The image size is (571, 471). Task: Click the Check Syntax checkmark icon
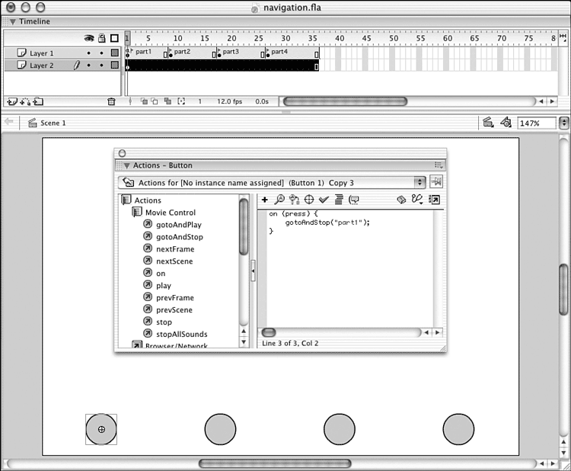pyautogui.click(x=324, y=200)
